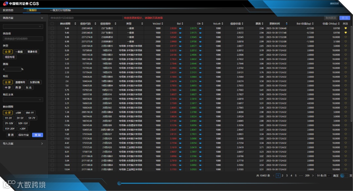Click the 查询 query button

tap(37, 135)
